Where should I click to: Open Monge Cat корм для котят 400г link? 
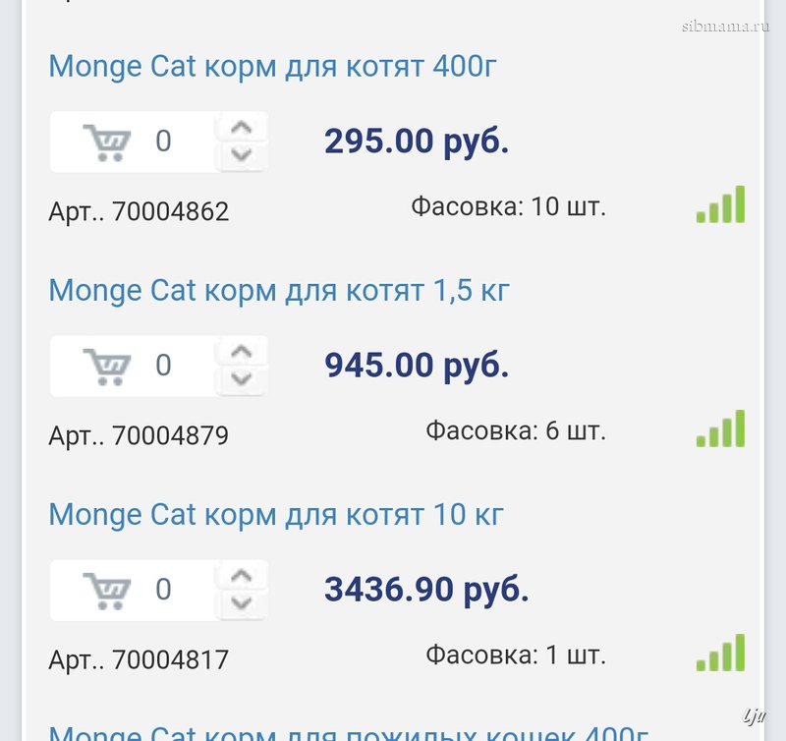(x=273, y=67)
